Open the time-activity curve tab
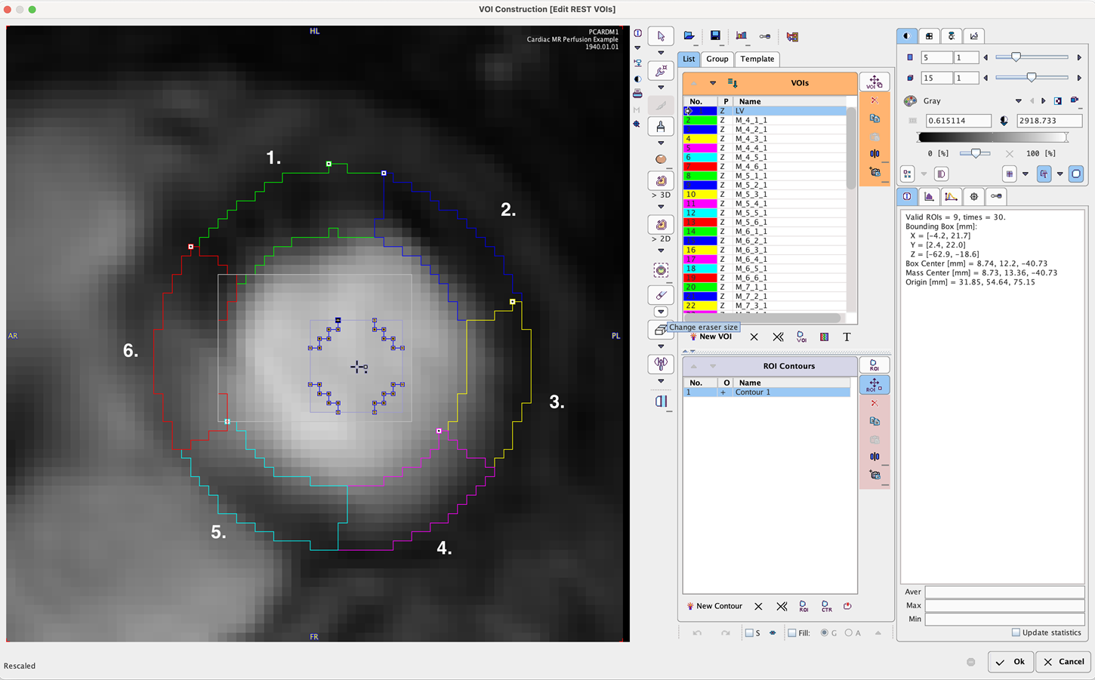The height and width of the screenshot is (680, 1095). 952,196
